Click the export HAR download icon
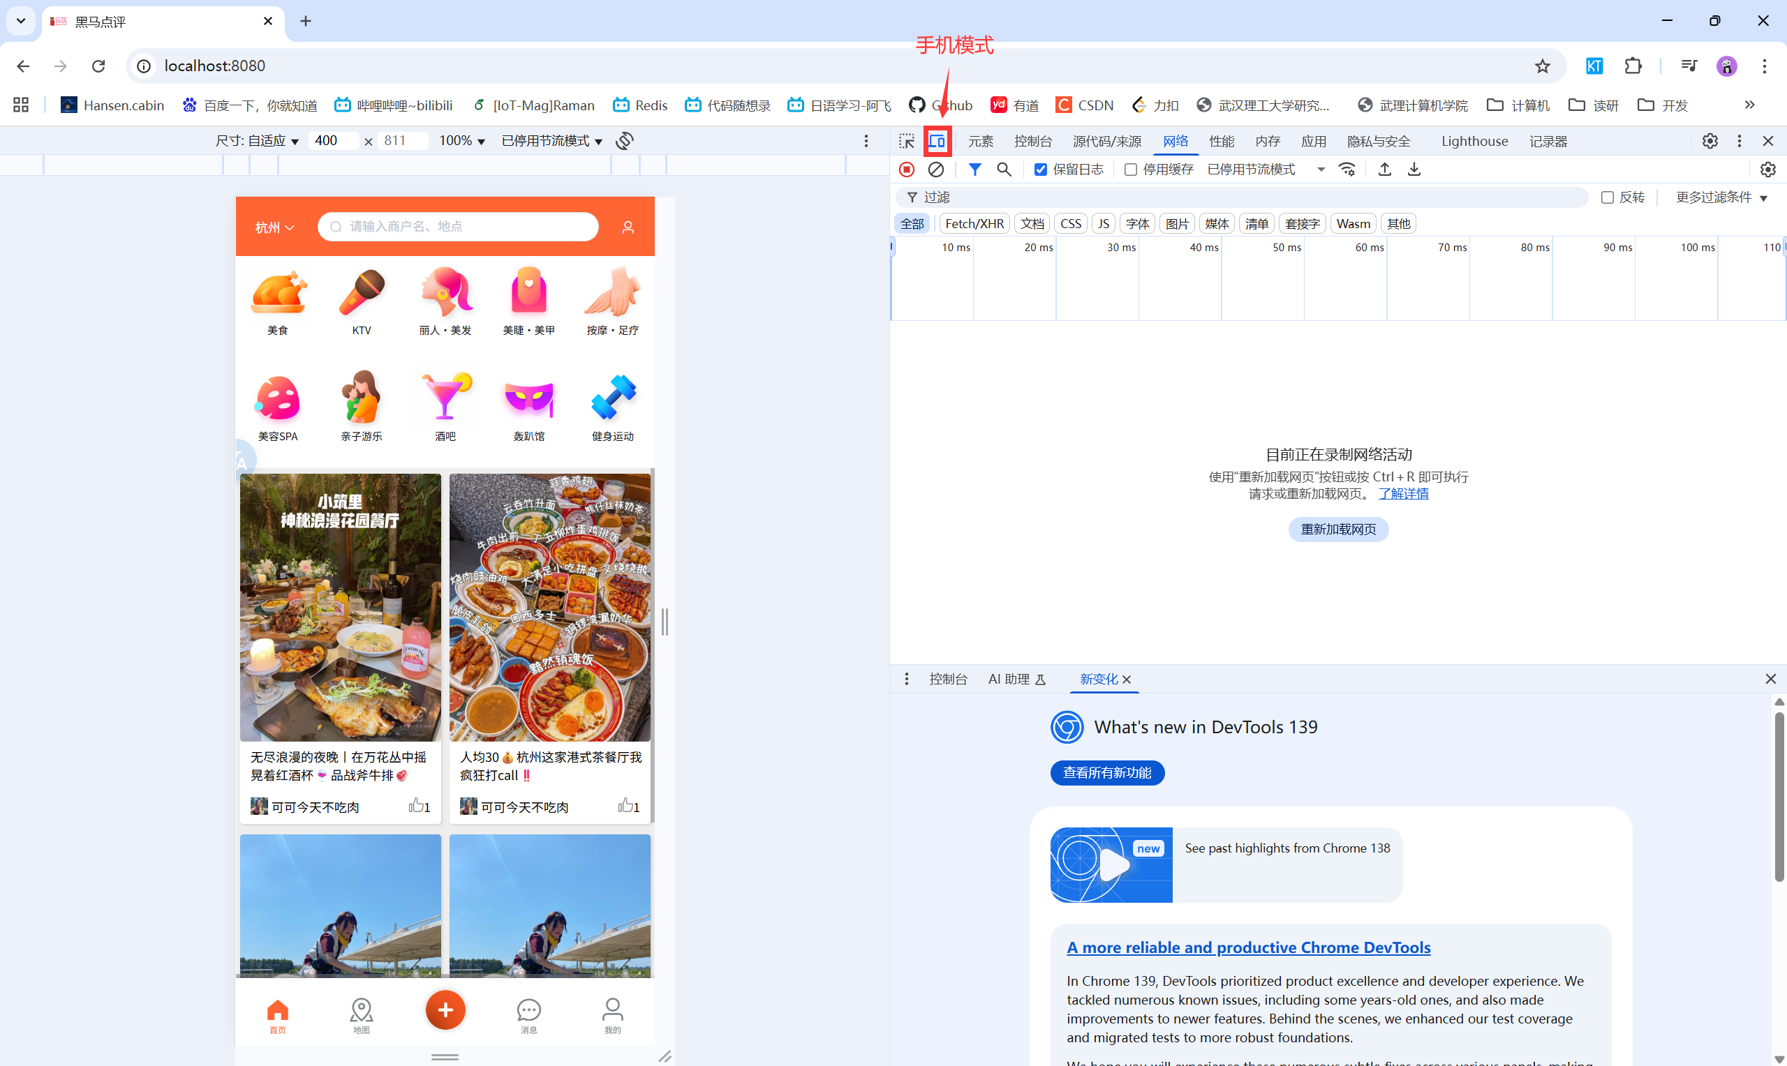Screen dimensions: 1787x1066 (1414, 170)
